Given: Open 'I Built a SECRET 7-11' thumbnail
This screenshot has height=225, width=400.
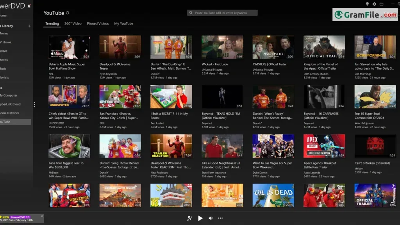Looking at the screenshot, I should pyautogui.click(x=171, y=97).
